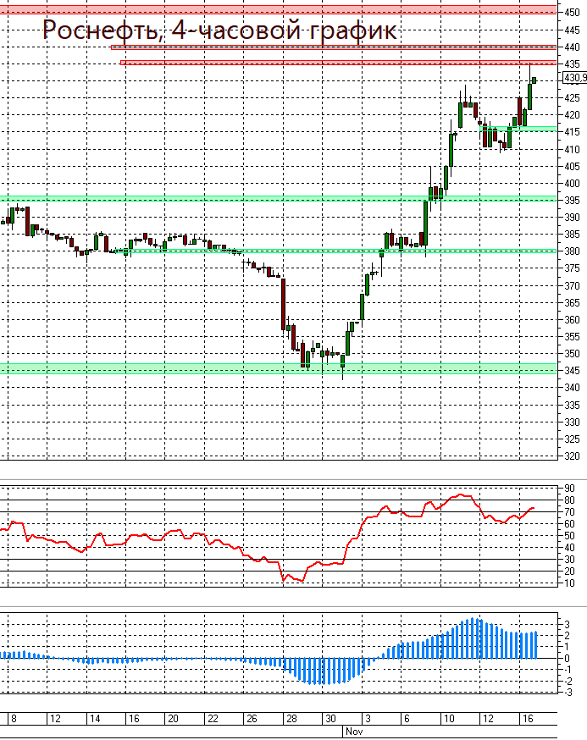Image resolution: width=587 pixels, height=740 pixels.
Task: Select the gray resistance line at 440
Action: [x=334, y=47]
